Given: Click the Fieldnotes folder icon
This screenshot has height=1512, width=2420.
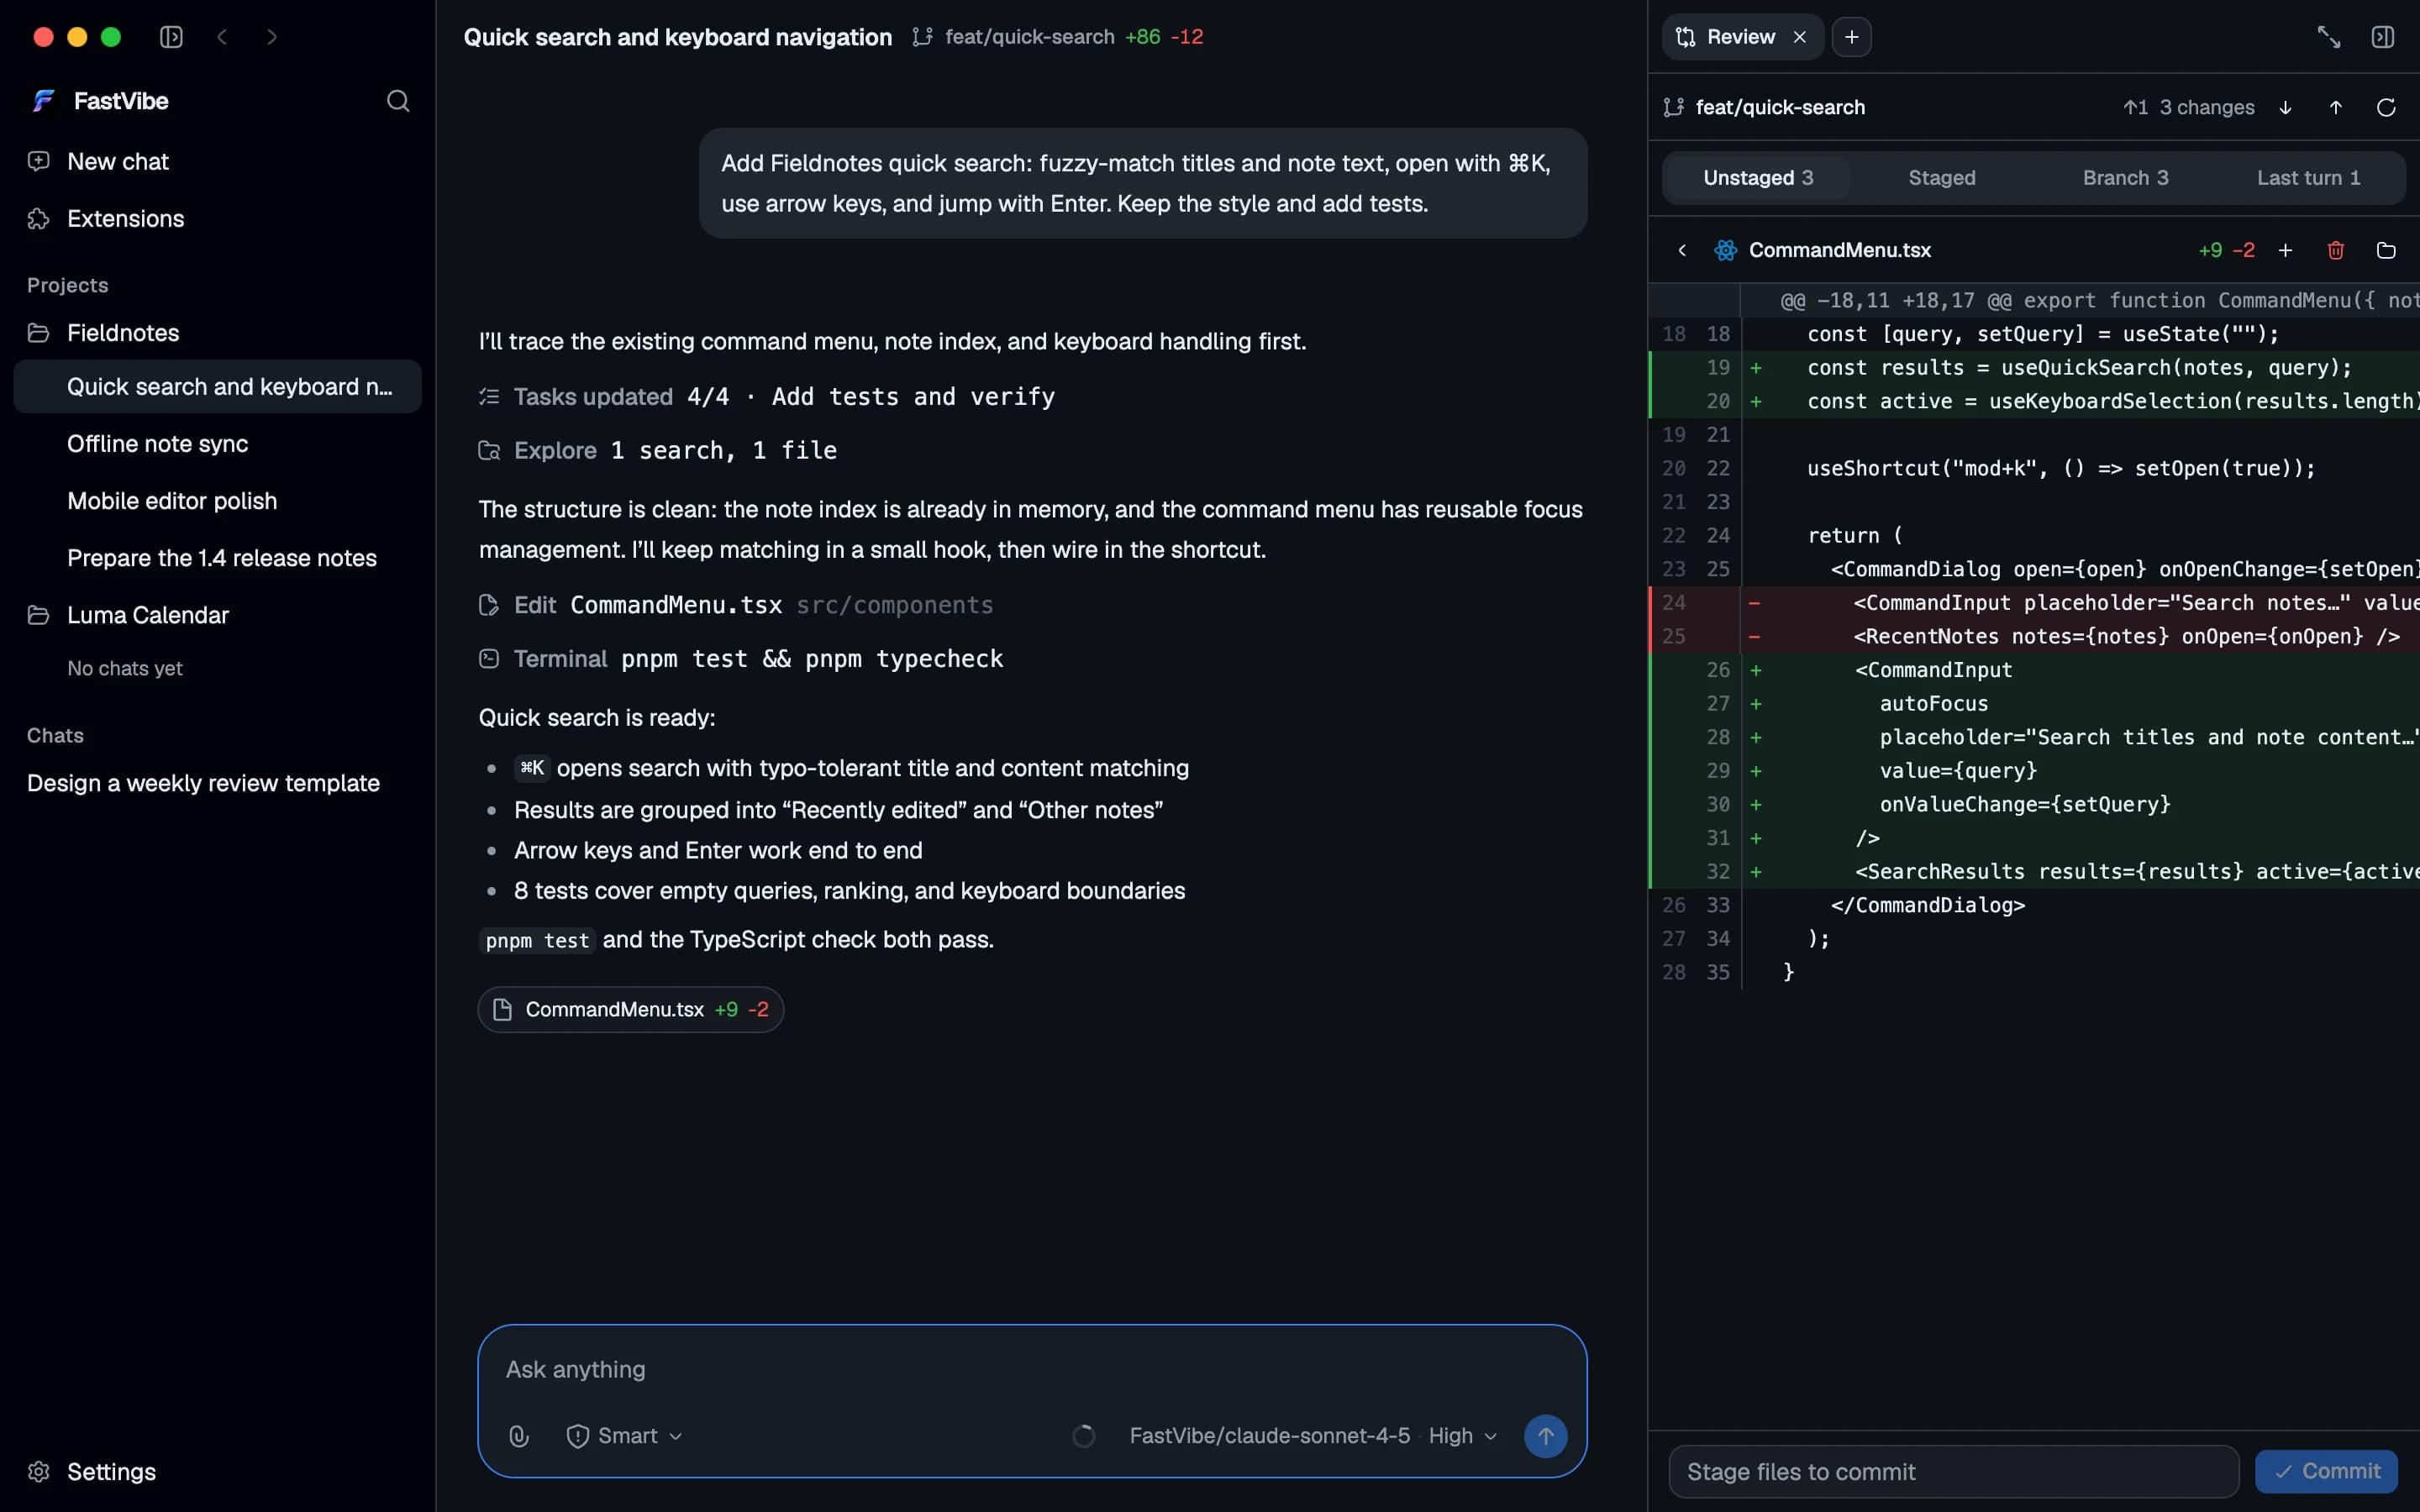Looking at the screenshot, I should pyautogui.click(x=38, y=333).
